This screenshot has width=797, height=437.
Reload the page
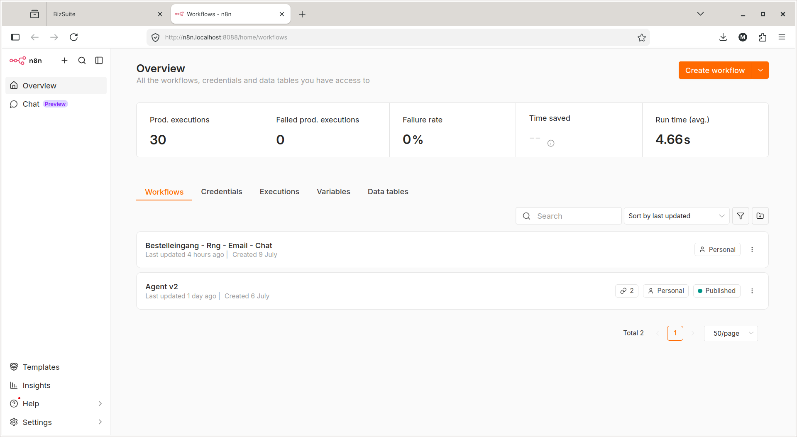(74, 37)
